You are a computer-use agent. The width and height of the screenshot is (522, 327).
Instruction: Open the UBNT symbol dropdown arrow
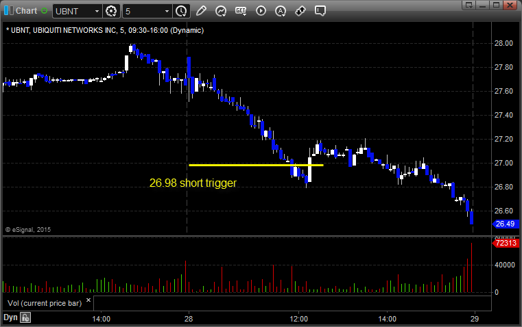(97, 11)
